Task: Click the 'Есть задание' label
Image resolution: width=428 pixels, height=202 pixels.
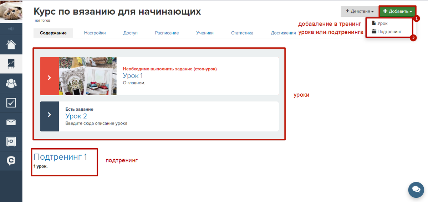Action: pyautogui.click(x=80, y=109)
